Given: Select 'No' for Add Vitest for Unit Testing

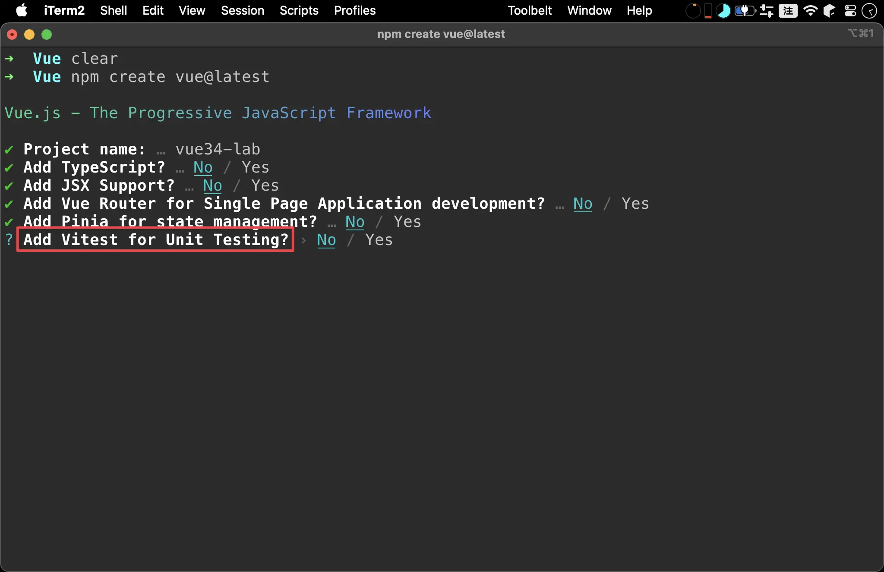Looking at the screenshot, I should (x=326, y=240).
